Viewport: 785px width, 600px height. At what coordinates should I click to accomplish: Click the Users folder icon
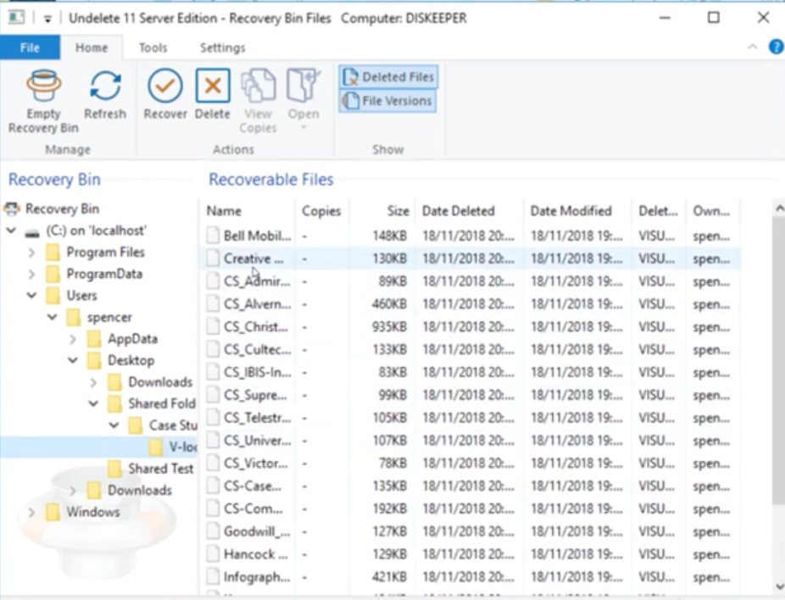pyautogui.click(x=53, y=295)
